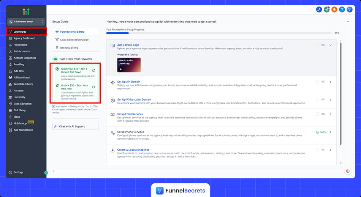Click Setup Phone Services green checkmark
The width and height of the screenshot is (361, 197).
click(317, 132)
